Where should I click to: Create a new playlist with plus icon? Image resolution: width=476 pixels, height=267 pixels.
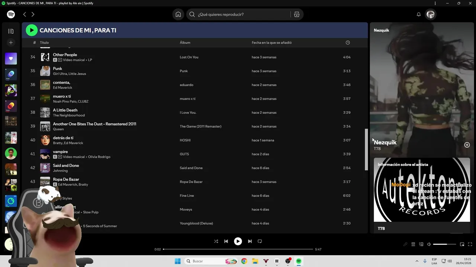pos(11,43)
